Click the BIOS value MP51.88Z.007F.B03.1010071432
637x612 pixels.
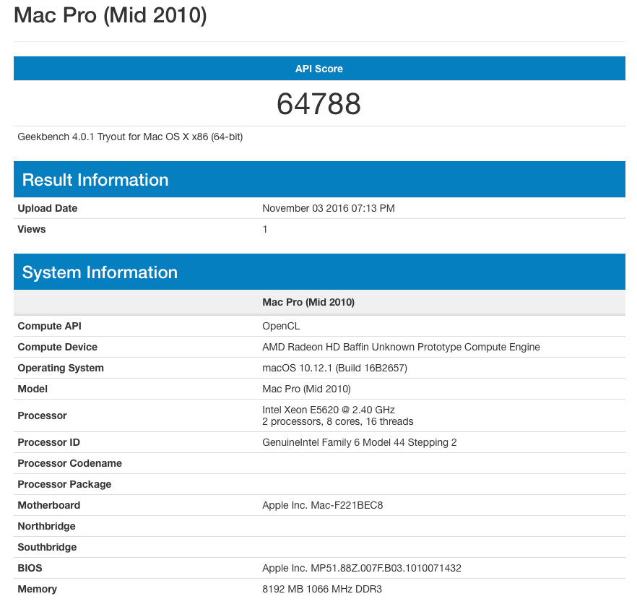click(362, 568)
